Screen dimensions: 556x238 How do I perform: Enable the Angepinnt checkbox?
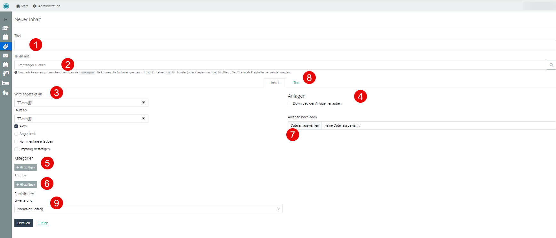[x=16, y=134]
